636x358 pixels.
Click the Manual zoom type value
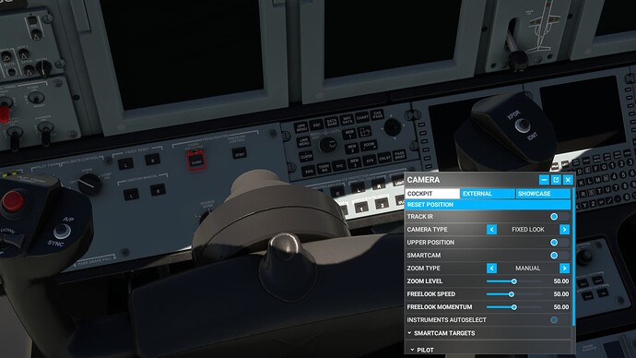[x=528, y=268]
